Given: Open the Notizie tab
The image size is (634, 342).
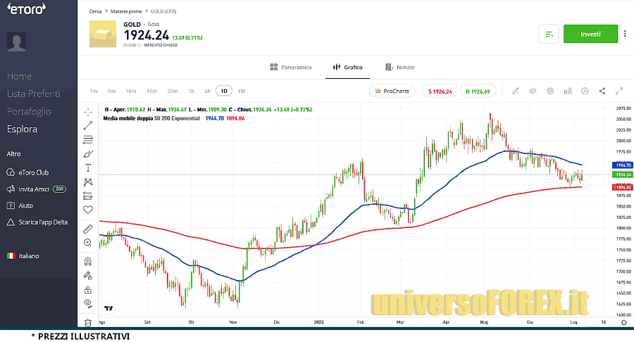Looking at the screenshot, I should pyautogui.click(x=400, y=67).
